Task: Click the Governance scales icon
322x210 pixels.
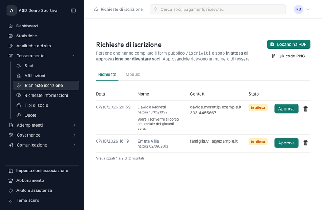Action: (x=11, y=135)
